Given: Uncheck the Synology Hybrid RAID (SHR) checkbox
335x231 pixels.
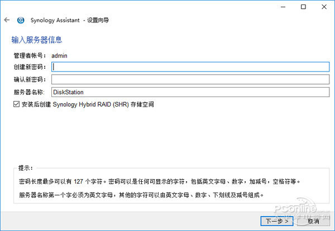Looking at the screenshot, I should (x=16, y=104).
